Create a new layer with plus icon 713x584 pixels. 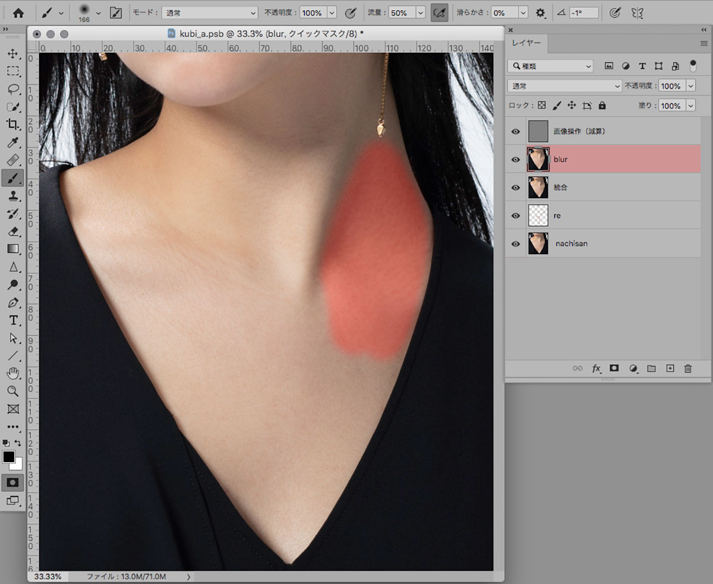tap(670, 368)
